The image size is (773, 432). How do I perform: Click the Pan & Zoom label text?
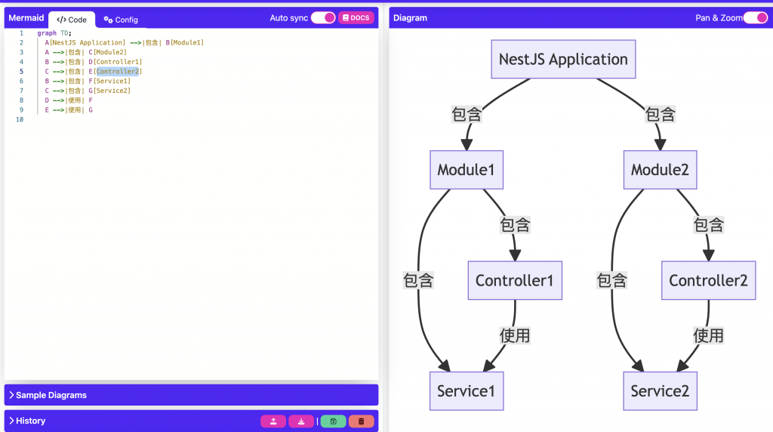point(719,18)
